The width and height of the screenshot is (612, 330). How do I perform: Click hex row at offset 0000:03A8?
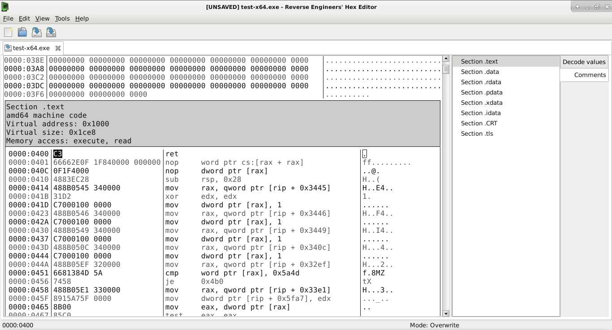point(179,69)
